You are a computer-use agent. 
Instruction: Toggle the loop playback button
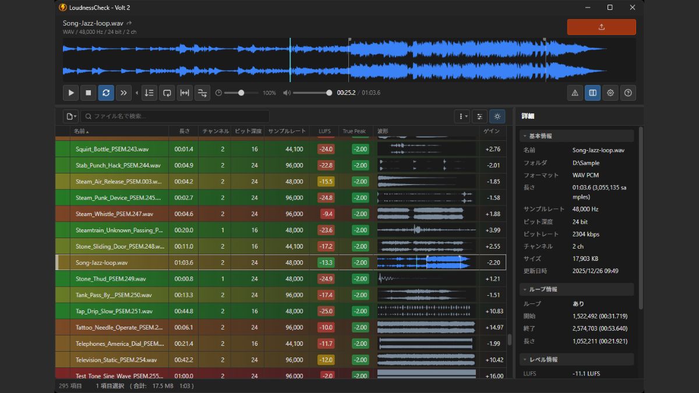pos(106,93)
